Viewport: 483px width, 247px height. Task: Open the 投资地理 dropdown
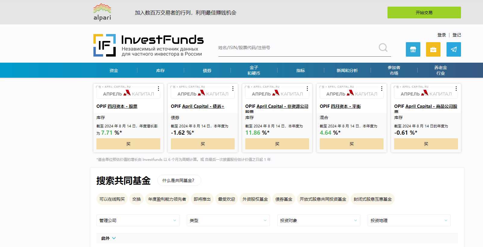409,220
